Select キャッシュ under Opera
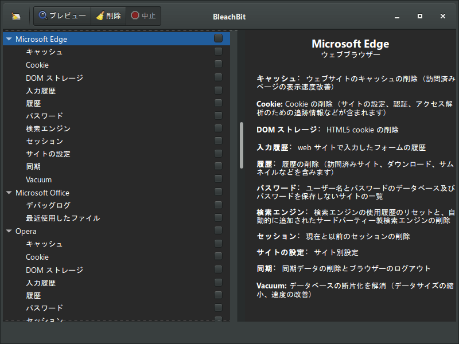Viewport: 459px width, 344px height. 116,244
